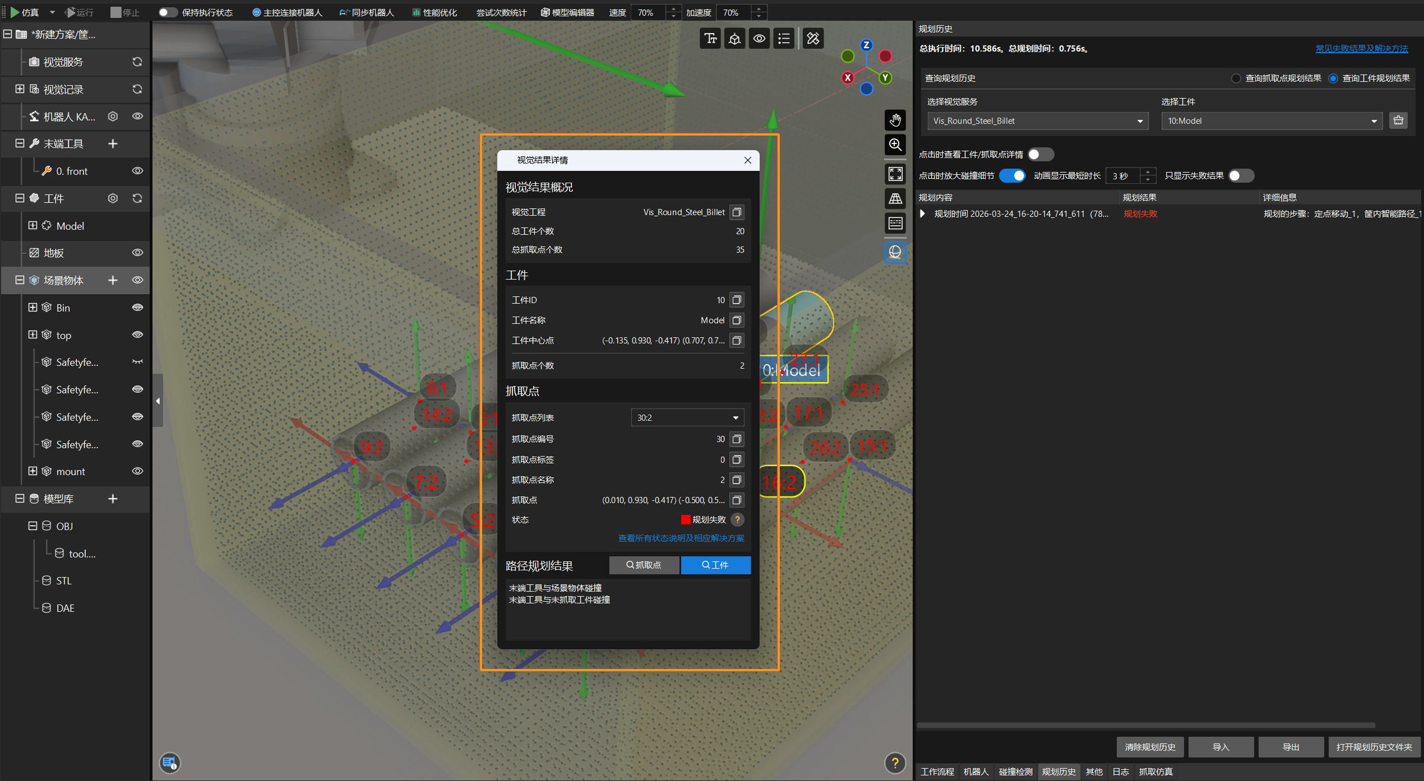
Task: Select the pan hand tool
Action: (895, 120)
